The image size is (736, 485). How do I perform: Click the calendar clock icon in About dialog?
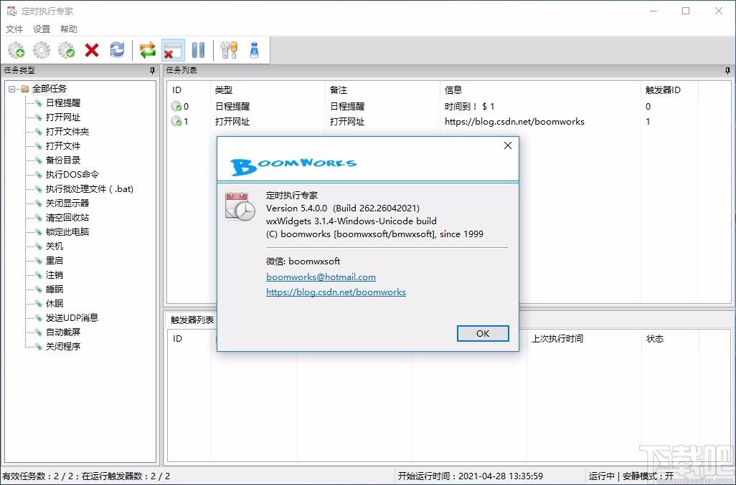[240, 206]
